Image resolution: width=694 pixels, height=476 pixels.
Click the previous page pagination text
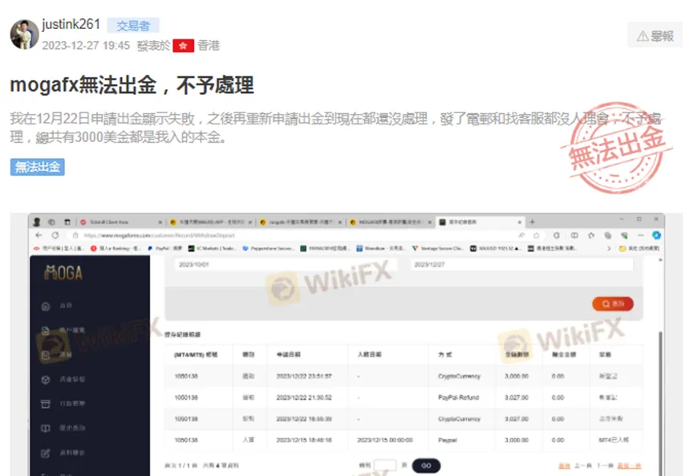(x=583, y=466)
